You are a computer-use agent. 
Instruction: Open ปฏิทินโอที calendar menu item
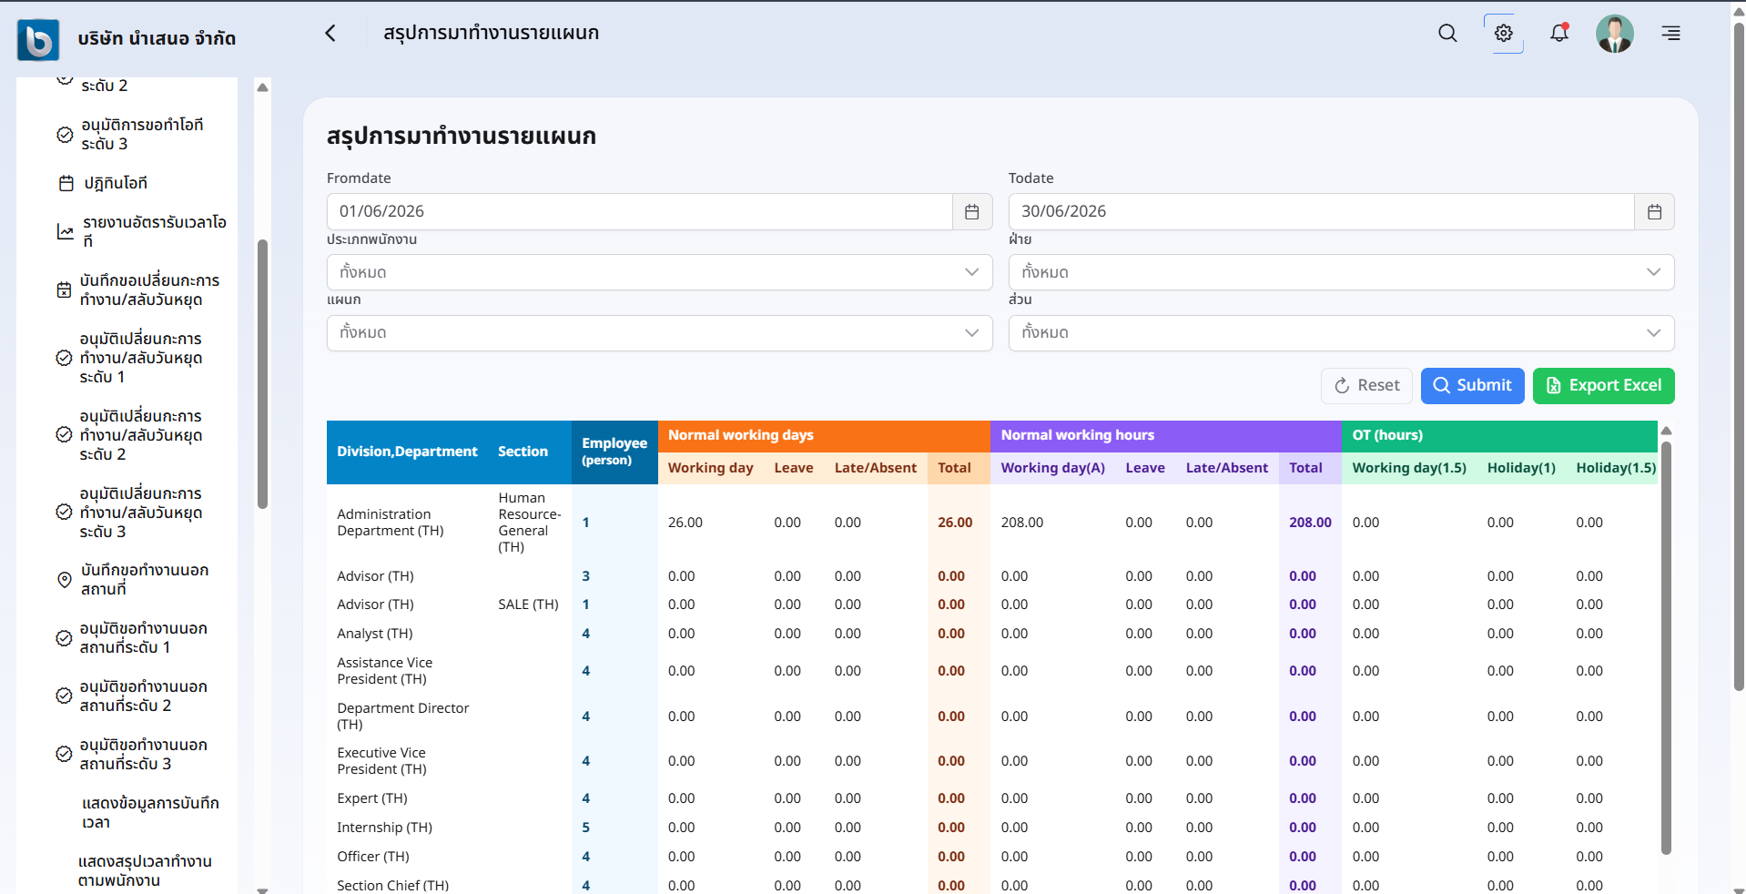pos(116,183)
